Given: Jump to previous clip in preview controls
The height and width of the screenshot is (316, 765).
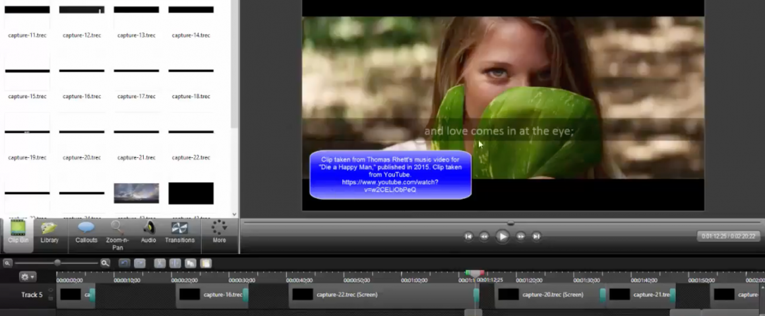Looking at the screenshot, I should (468, 236).
